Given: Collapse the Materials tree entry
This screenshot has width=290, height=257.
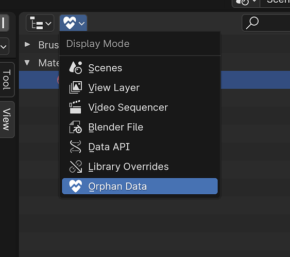Looking at the screenshot, I should [x=27, y=63].
